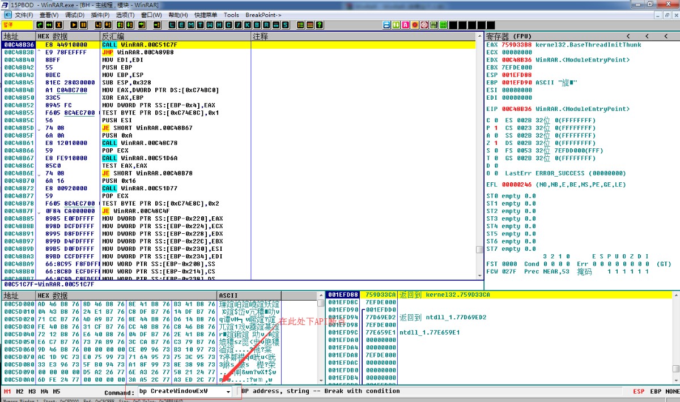The image size is (680, 402).
Task: Open the 文件(F) menu
Action: (23, 15)
